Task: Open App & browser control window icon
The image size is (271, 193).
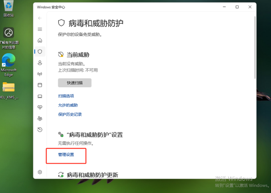Action: [40, 85]
